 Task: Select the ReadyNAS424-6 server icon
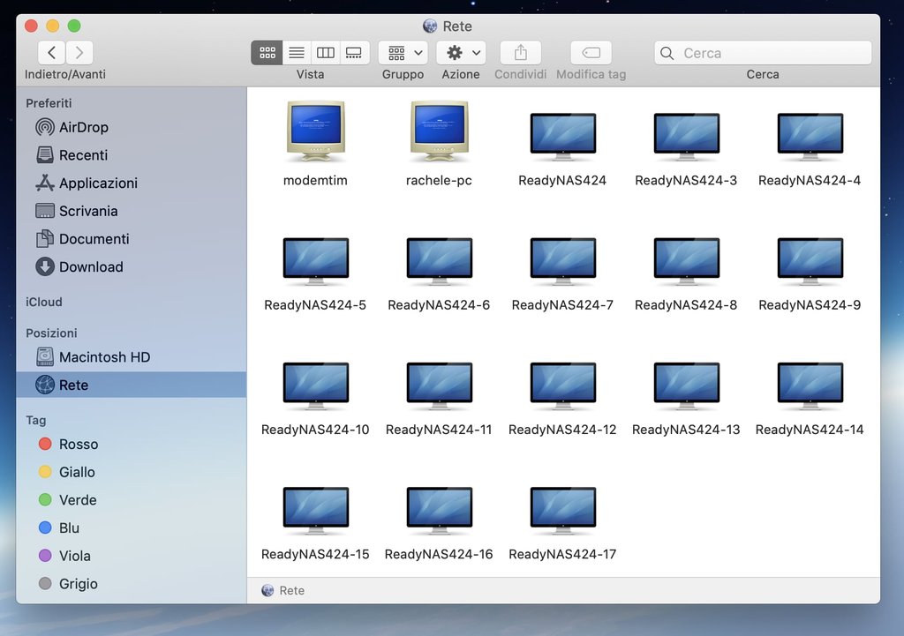pyautogui.click(x=440, y=261)
